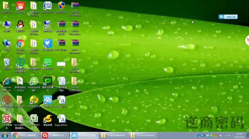Select the 开销和刷单用的 spreadsheet file
Image resolution: width=249 pixels, height=139 pixels.
[x=61, y=84]
